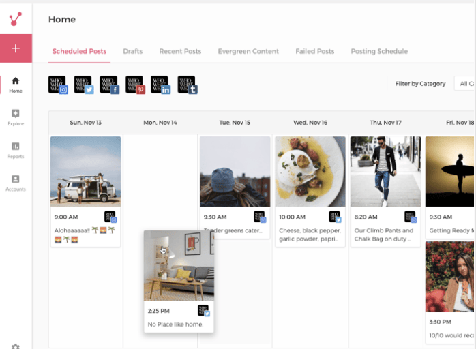Select the Pinterest account filter icon

135,85
